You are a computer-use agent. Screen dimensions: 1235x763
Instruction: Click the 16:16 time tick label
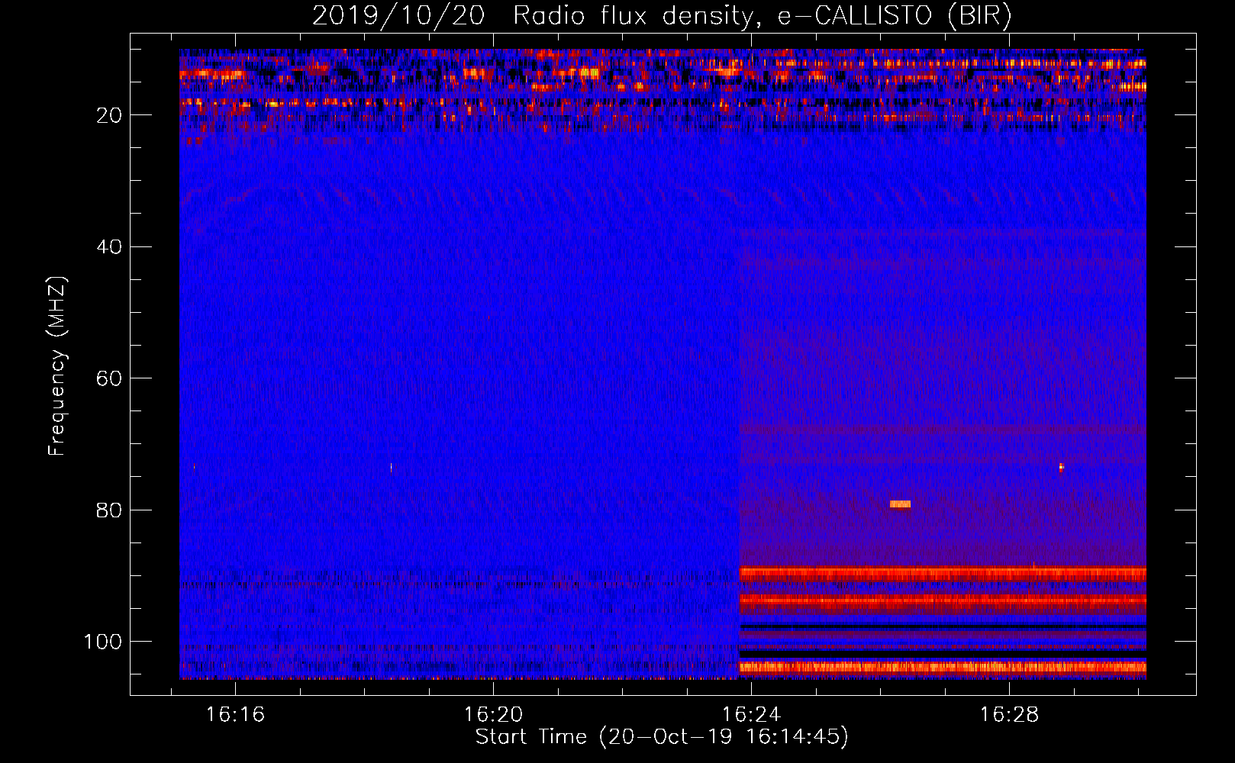click(235, 715)
